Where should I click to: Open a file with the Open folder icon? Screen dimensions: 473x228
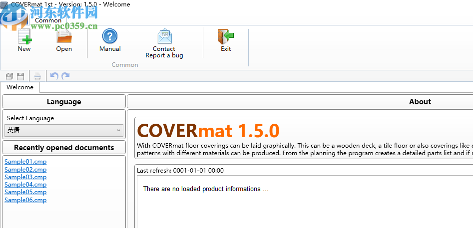point(64,36)
